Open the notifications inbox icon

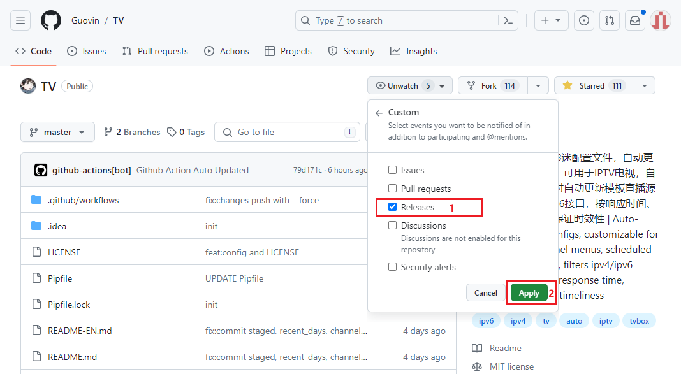[635, 20]
